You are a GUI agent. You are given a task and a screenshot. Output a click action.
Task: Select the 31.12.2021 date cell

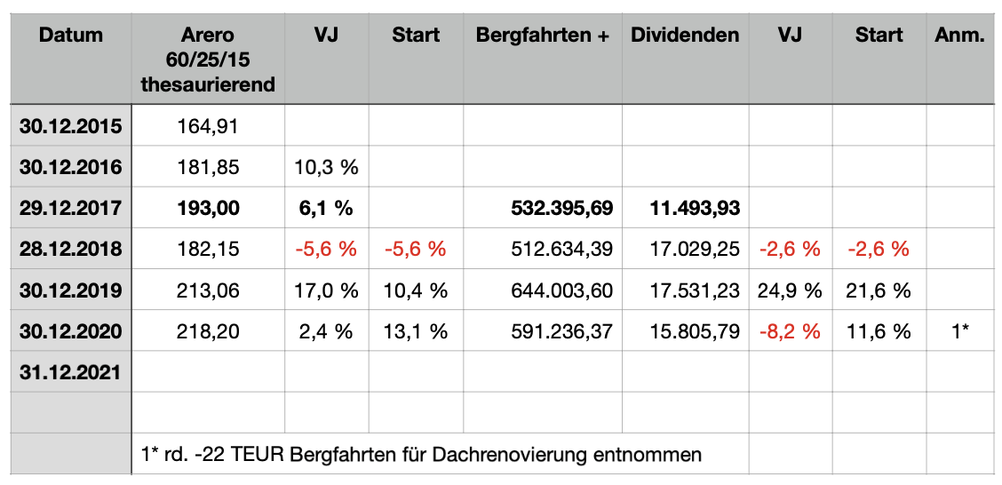pos(71,373)
